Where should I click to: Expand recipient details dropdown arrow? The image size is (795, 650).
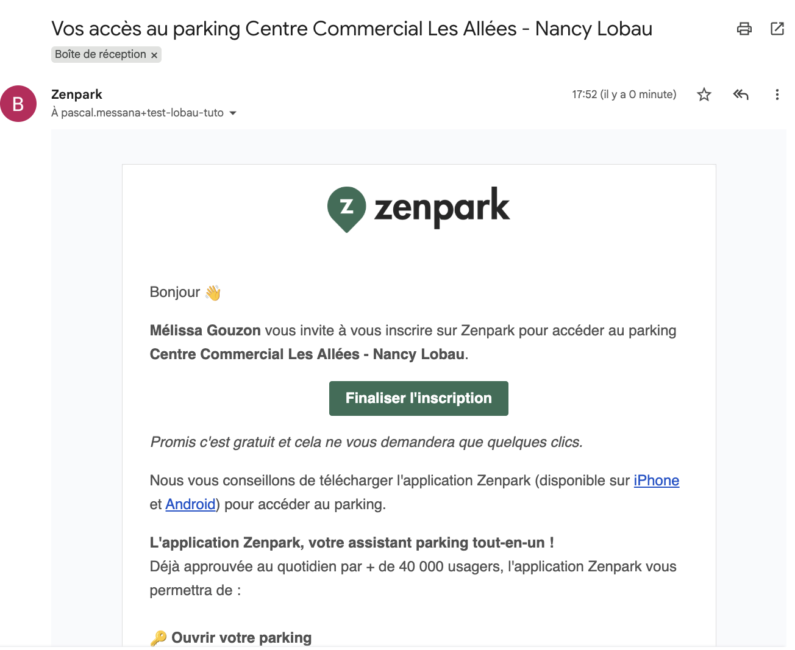point(233,113)
